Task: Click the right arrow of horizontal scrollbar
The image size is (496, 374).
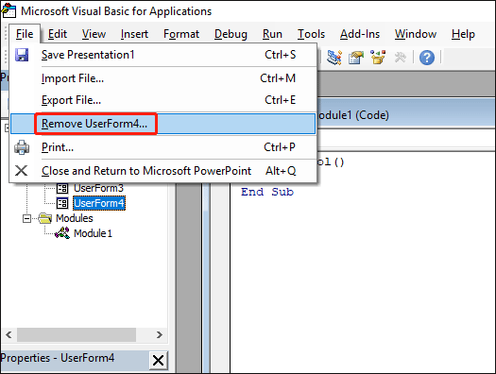Action: (159, 334)
